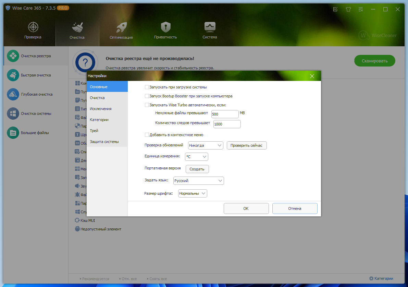Enable Запускать при загрузке системы checkbox
This screenshot has width=408, height=287.
pyautogui.click(x=147, y=87)
